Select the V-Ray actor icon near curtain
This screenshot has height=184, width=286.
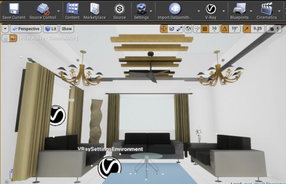58,116
